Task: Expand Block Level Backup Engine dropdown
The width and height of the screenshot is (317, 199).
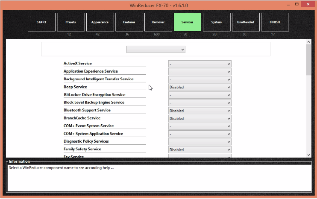Action: pyautogui.click(x=200, y=103)
